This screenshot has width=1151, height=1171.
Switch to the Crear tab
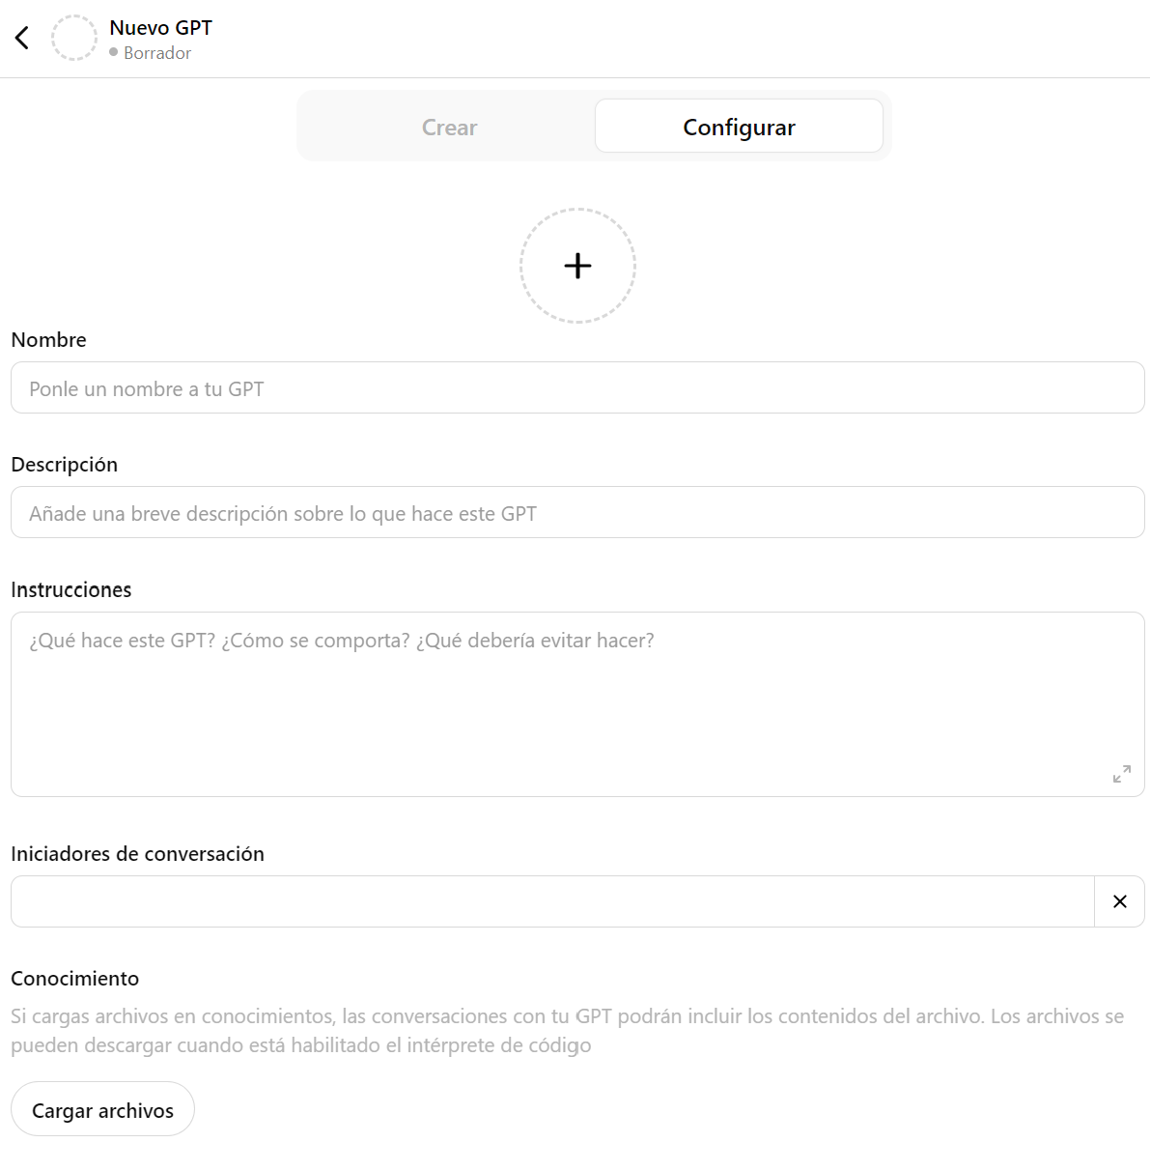pos(448,127)
